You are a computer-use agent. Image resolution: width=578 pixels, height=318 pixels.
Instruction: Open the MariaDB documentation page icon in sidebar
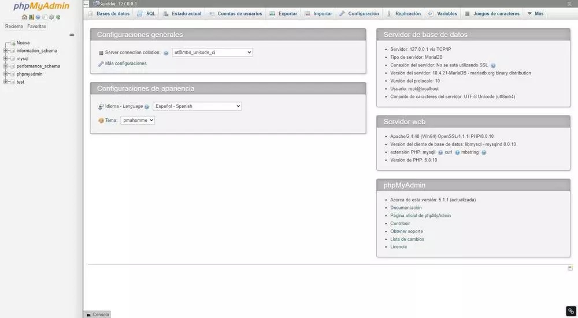(x=45, y=17)
